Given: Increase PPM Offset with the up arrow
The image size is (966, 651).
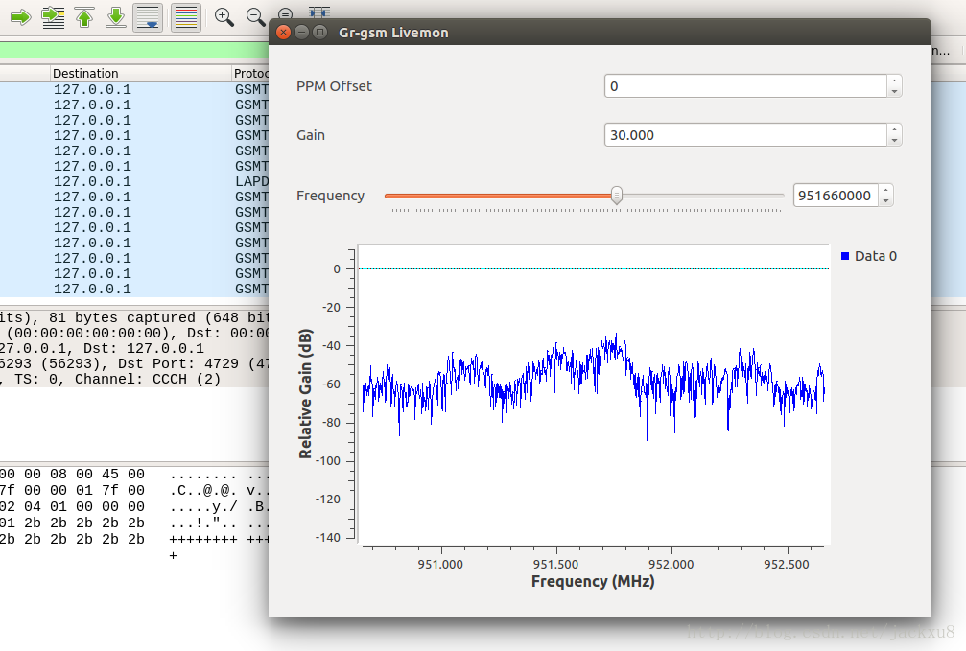Looking at the screenshot, I should point(895,81).
